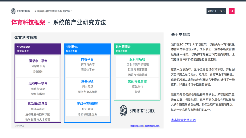Click the 粉丝体验 category heading
The image size is (246, 138).
click(87, 82)
